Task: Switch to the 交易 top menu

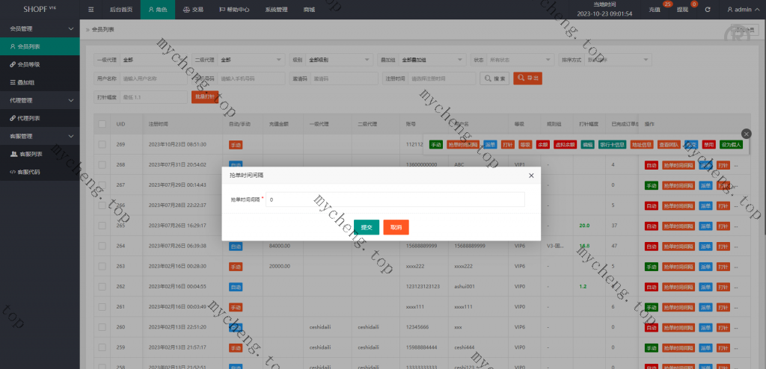Action: click(x=192, y=10)
